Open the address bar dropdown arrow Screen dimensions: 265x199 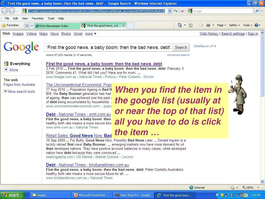click(170, 11)
